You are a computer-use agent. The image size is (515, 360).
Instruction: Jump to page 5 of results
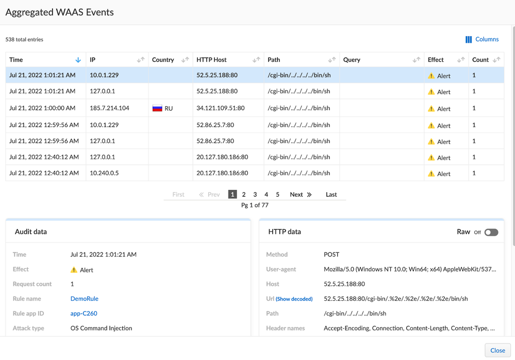pos(277,195)
